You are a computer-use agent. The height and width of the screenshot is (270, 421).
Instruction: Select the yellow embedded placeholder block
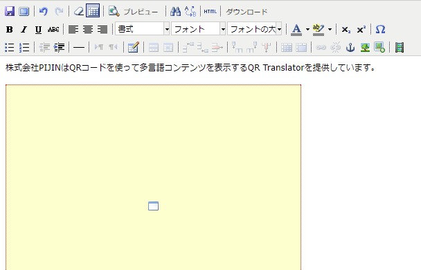(153, 177)
